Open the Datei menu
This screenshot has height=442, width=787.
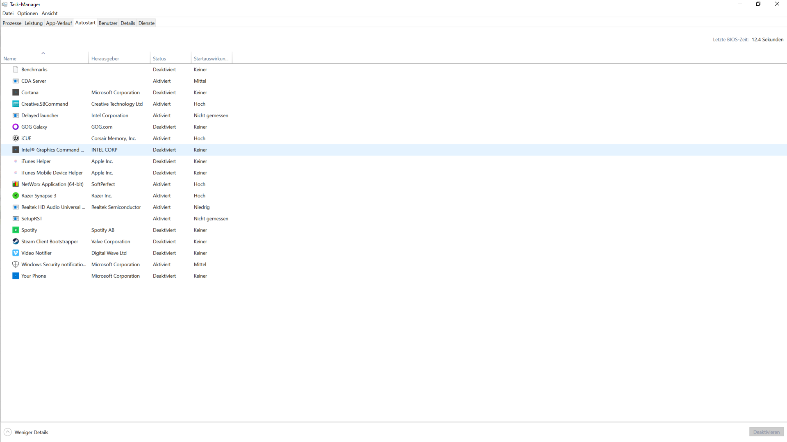coord(8,14)
